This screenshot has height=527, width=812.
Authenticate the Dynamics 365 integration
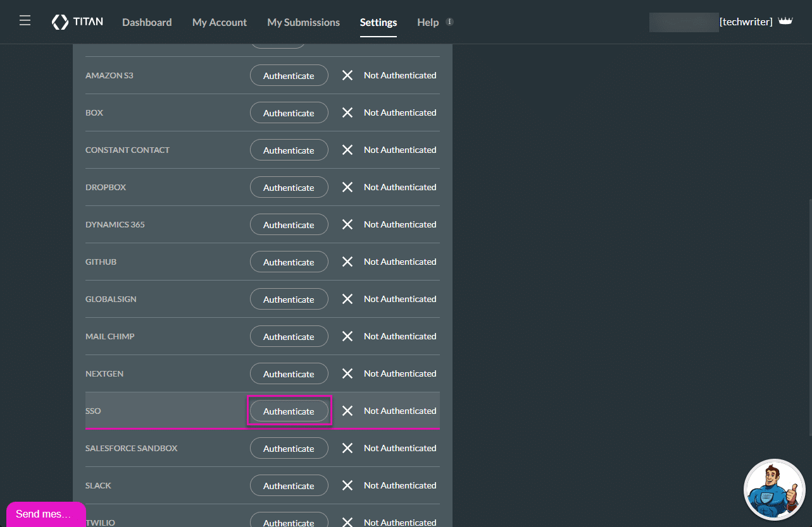point(289,225)
